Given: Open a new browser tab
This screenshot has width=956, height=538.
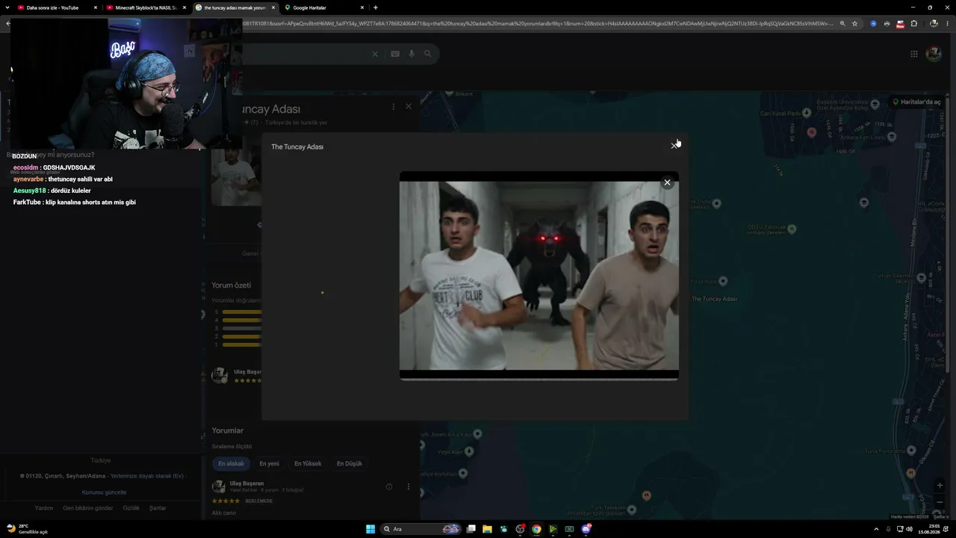Looking at the screenshot, I should click(x=375, y=7).
